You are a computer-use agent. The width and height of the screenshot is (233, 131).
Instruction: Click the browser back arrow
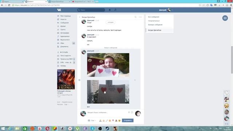click(2, 5)
